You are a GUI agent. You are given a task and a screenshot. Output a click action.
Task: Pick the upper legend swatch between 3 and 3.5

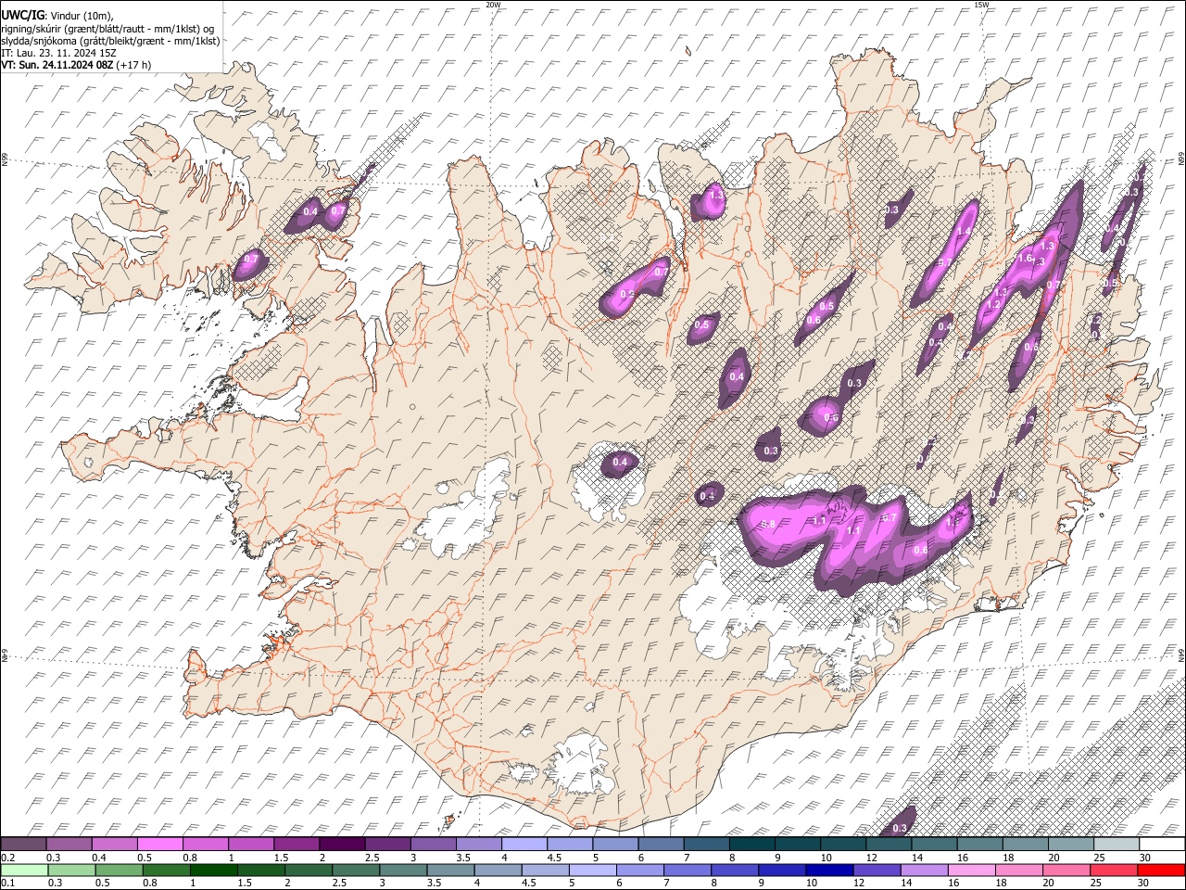click(x=433, y=844)
